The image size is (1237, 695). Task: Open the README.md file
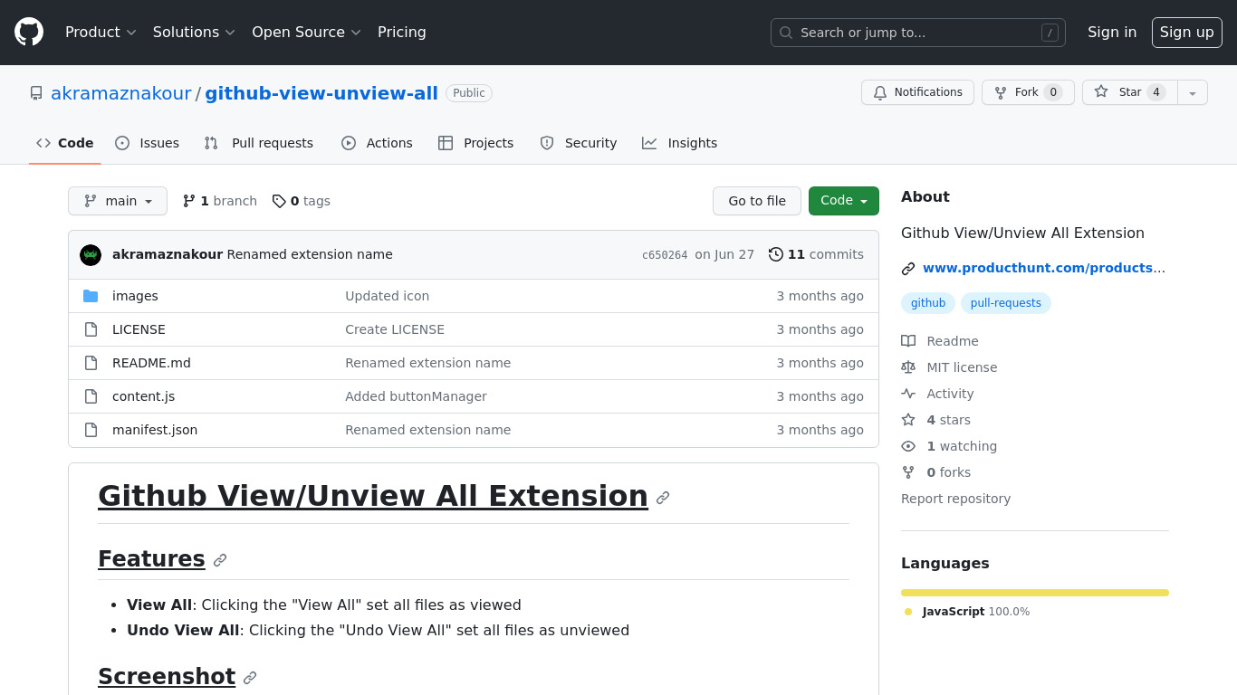click(151, 363)
